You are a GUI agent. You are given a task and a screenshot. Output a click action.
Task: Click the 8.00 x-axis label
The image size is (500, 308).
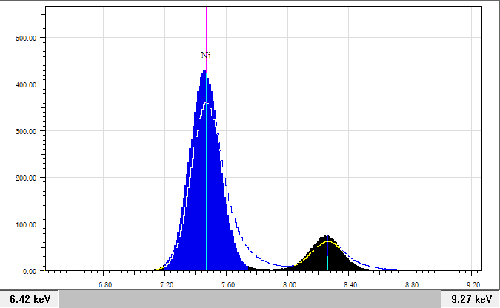click(290, 285)
